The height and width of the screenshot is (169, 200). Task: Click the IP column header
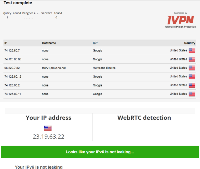click(x=6, y=43)
